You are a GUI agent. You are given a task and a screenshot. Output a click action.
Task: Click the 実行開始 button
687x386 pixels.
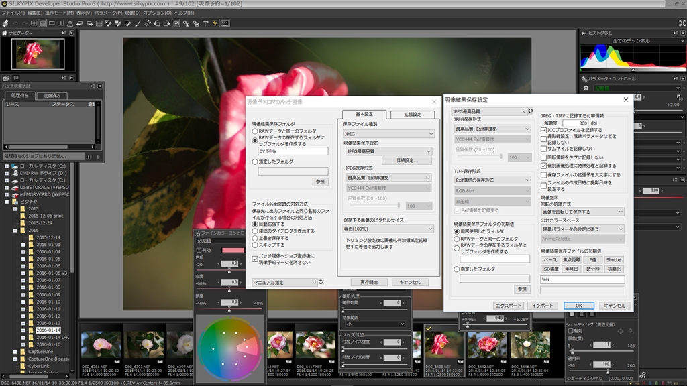(x=368, y=282)
